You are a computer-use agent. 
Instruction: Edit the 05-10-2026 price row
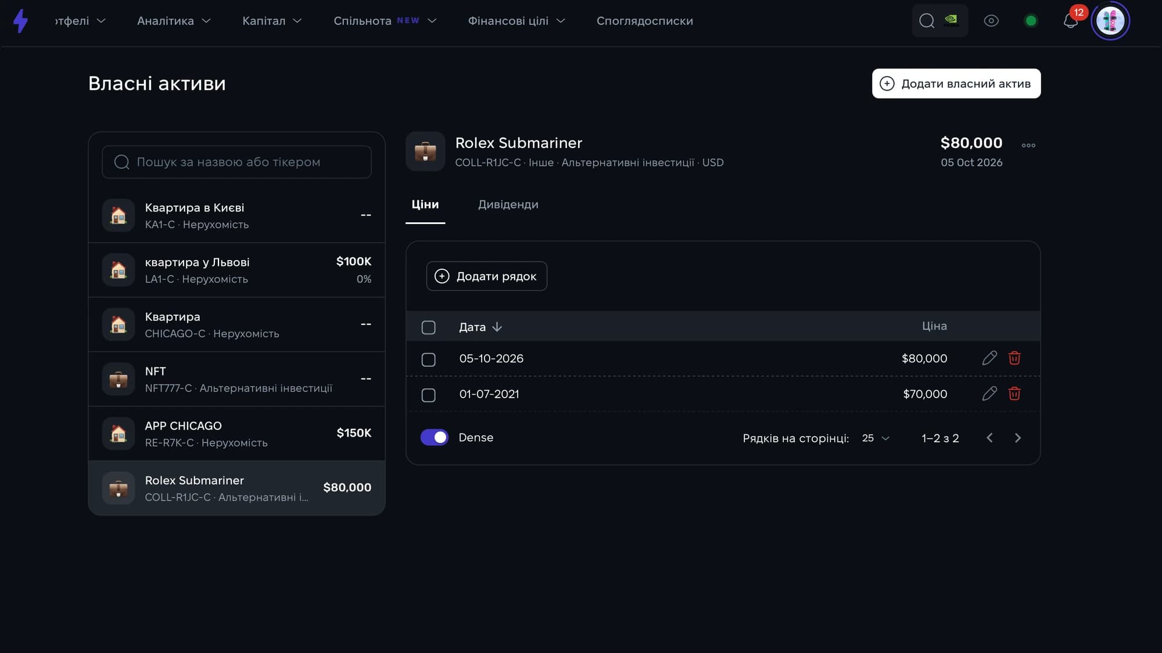989,358
